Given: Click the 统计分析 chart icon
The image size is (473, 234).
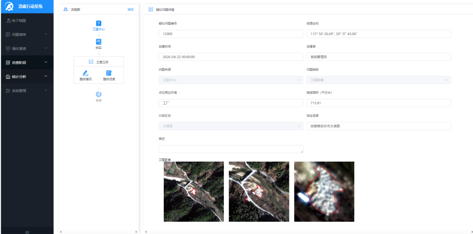Looking at the screenshot, I should point(8,77).
